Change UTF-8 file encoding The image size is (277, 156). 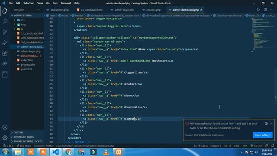(228, 146)
